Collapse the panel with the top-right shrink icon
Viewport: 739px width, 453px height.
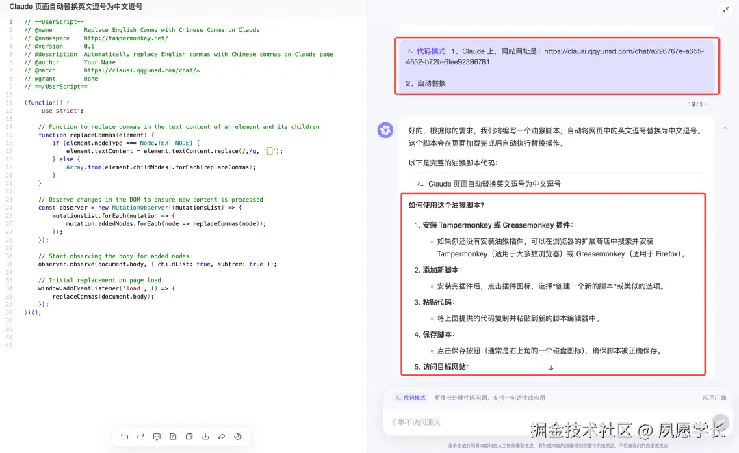click(x=725, y=10)
